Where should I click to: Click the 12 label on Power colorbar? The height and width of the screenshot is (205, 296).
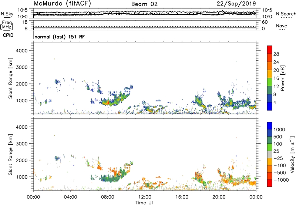[276, 87]
